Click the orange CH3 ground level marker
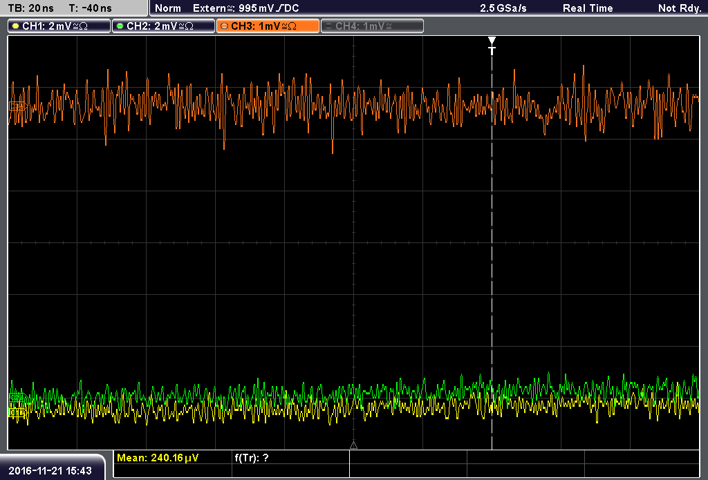This screenshot has height=480, width=708. tap(17, 106)
